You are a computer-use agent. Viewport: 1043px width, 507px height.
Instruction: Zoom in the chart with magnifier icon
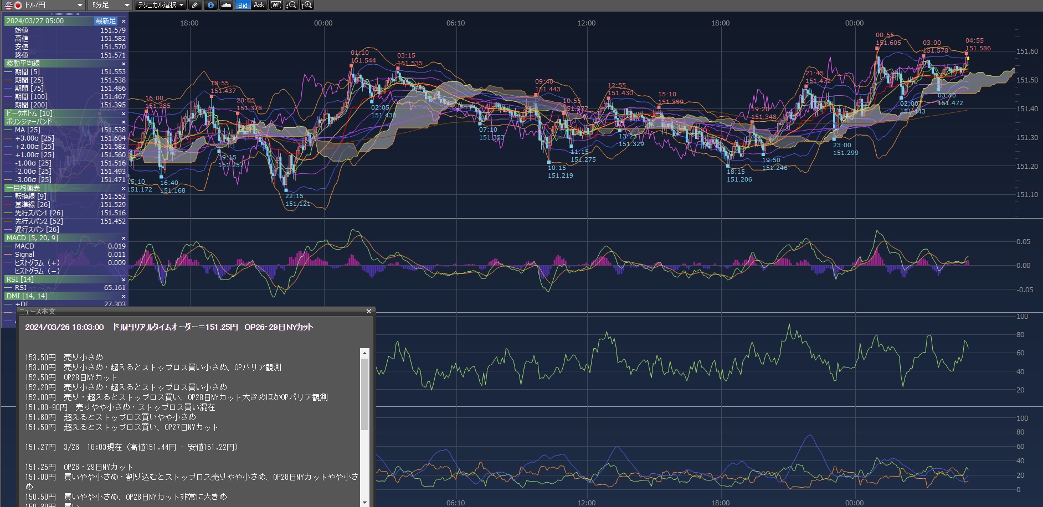point(307,5)
